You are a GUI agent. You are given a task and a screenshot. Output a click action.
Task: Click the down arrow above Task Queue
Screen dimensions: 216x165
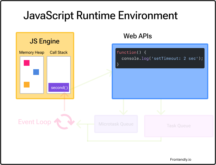(x=161, y=107)
